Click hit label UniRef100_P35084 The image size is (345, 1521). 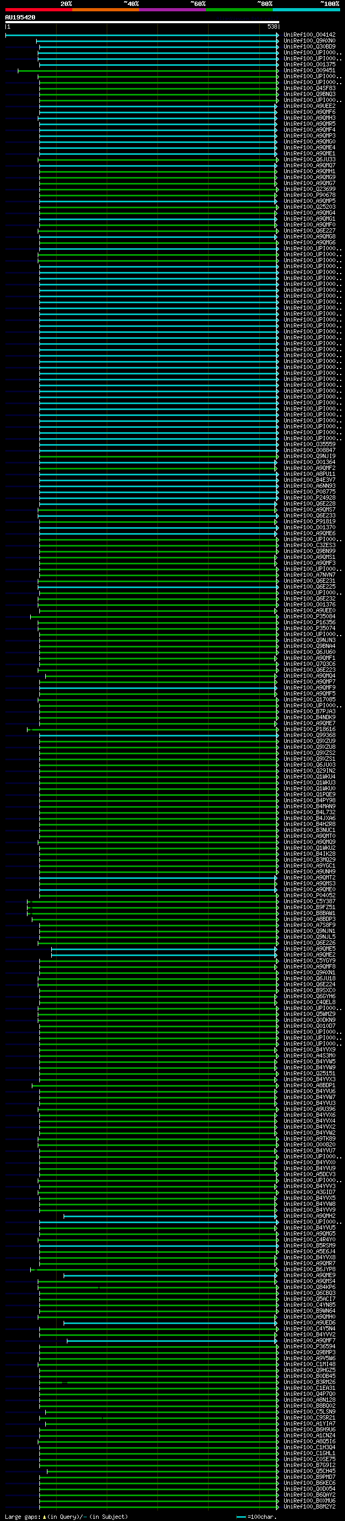click(309, 616)
